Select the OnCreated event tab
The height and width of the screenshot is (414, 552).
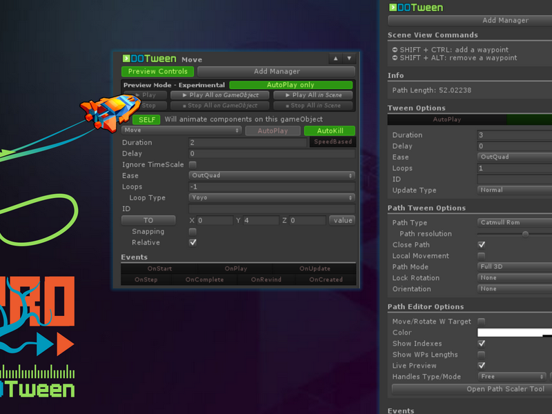(x=326, y=279)
